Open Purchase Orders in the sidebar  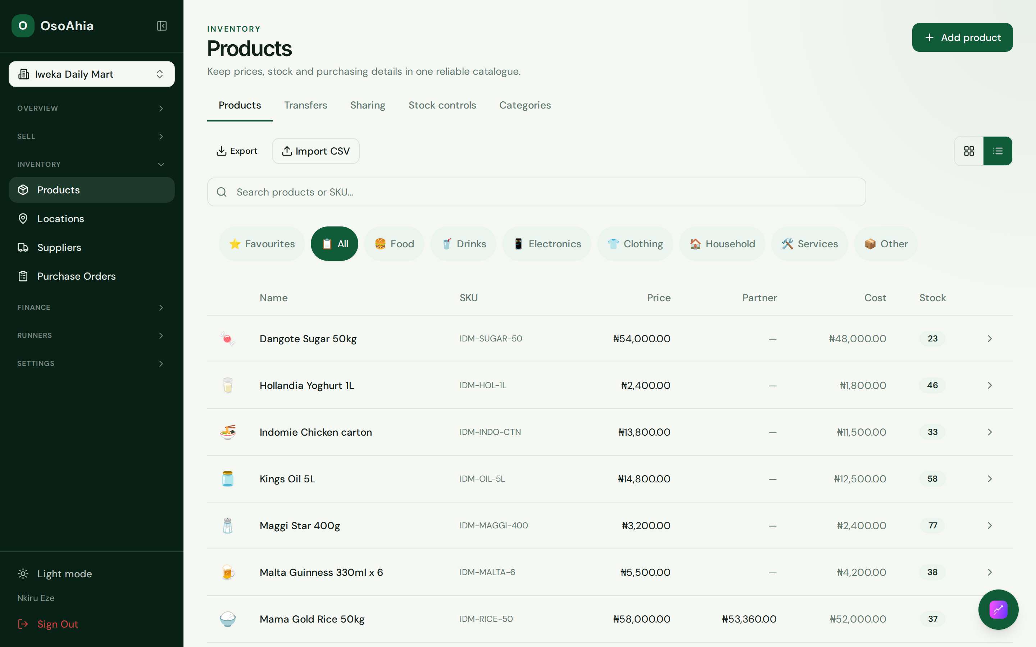92,276
